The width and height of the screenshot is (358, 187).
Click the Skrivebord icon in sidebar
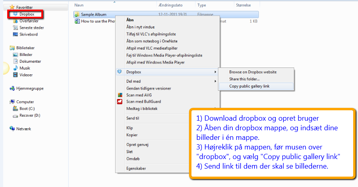coord(16,35)
